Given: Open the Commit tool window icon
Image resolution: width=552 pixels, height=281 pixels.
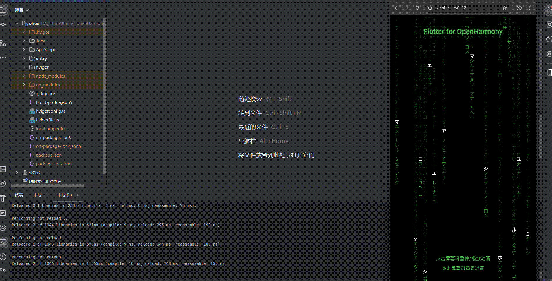Looking at the screenshot, I should 3,24.
